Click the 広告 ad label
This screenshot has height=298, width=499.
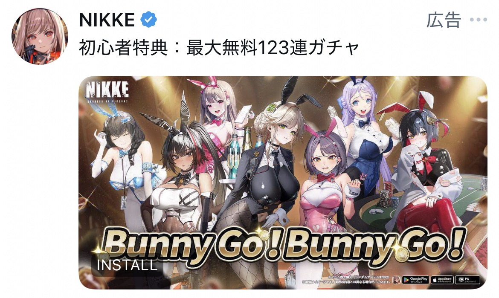(444, 20)
